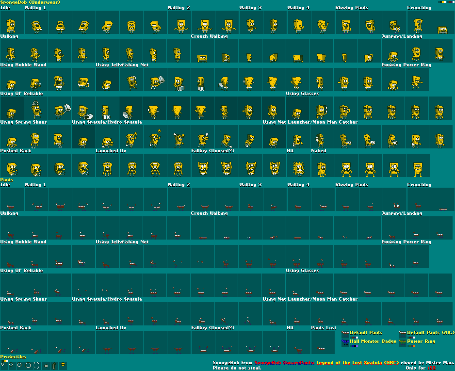Select the "Naked" label
This screenshot has width=455, height=371.
pyautogui.click(x=319, y=151)
